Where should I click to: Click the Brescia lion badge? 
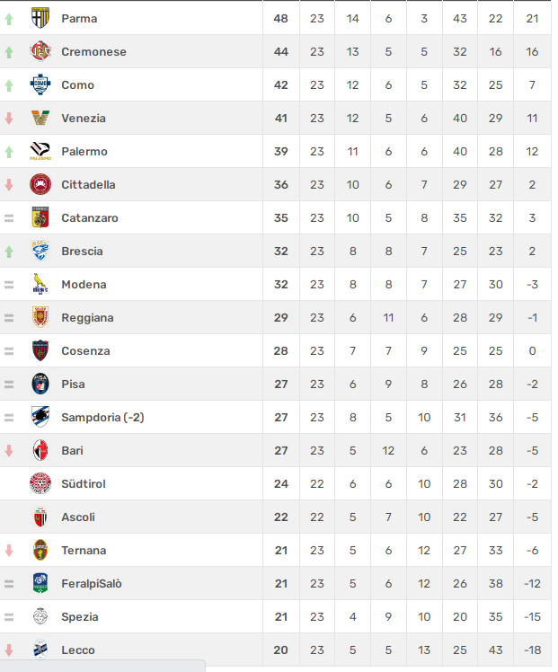(x=40, y=252)
